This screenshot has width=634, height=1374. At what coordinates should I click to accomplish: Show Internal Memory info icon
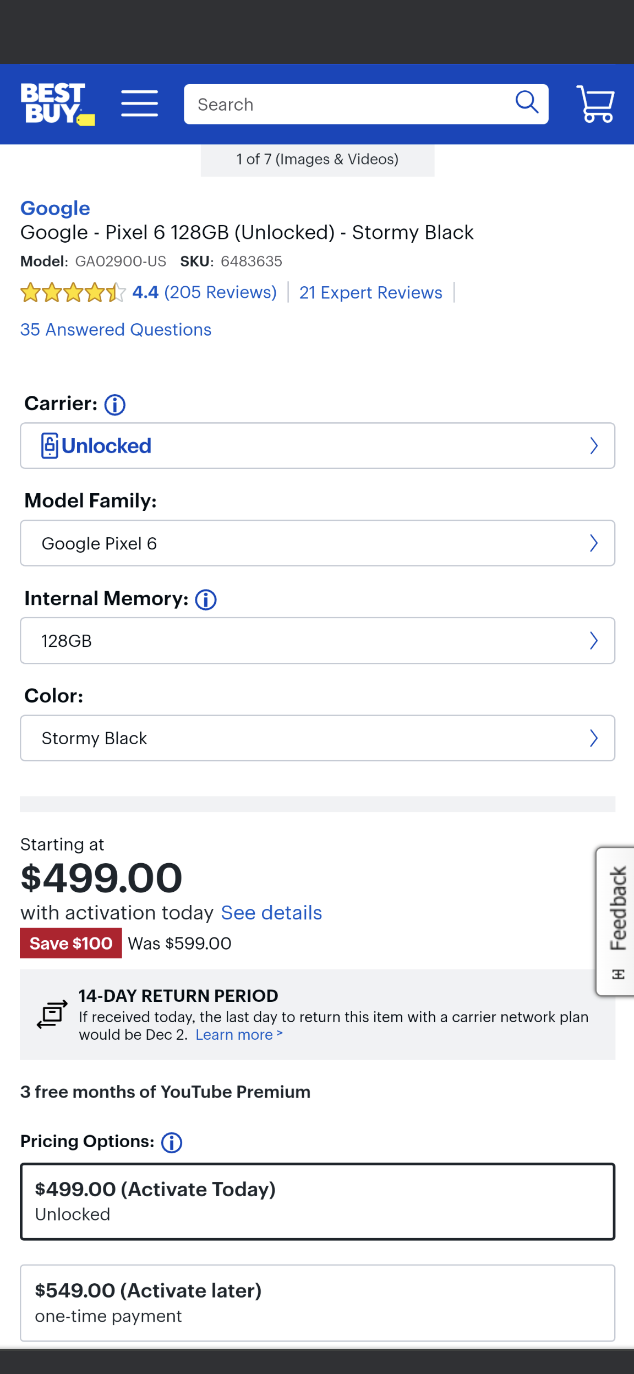(206, 599)
